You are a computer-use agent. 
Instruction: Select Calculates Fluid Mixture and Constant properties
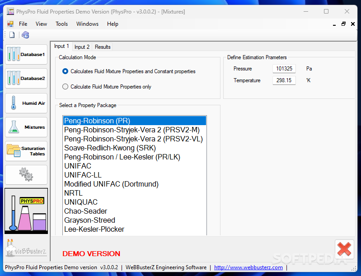pos(129,71)
